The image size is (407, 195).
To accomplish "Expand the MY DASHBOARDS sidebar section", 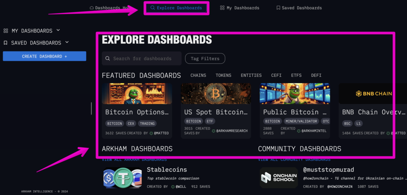I will [58, 30].
